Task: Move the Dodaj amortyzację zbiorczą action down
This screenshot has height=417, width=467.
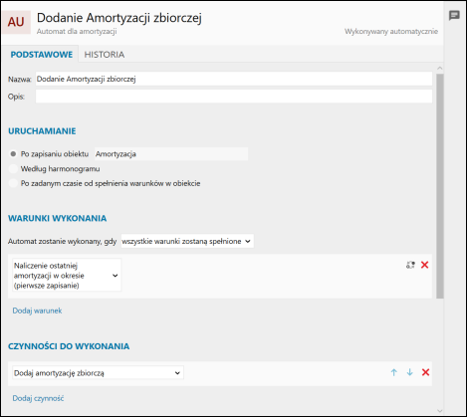Action: pos(409,372)
